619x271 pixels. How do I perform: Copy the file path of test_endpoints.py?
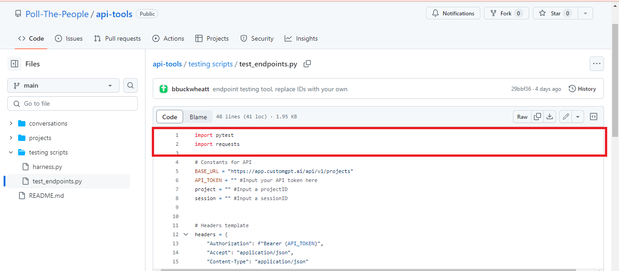tap(307, 64)
